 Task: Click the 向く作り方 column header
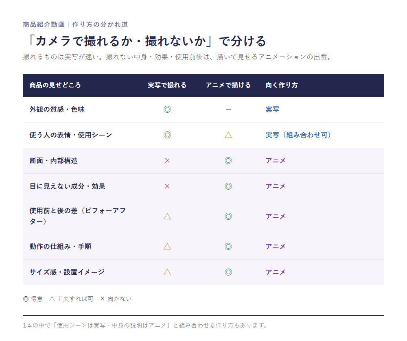tap(282, 85)
